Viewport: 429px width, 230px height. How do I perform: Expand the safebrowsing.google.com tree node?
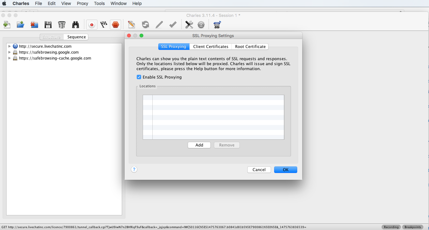point(9,52)
